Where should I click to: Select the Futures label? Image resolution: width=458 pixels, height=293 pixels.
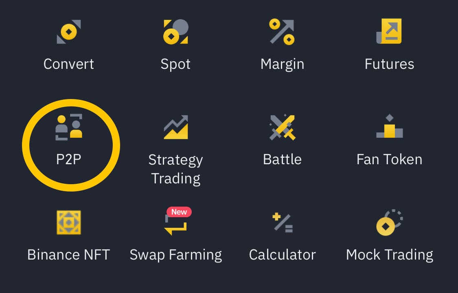(389, 64)
